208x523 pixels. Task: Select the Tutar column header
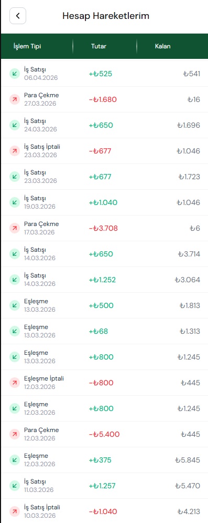[98, 46]
